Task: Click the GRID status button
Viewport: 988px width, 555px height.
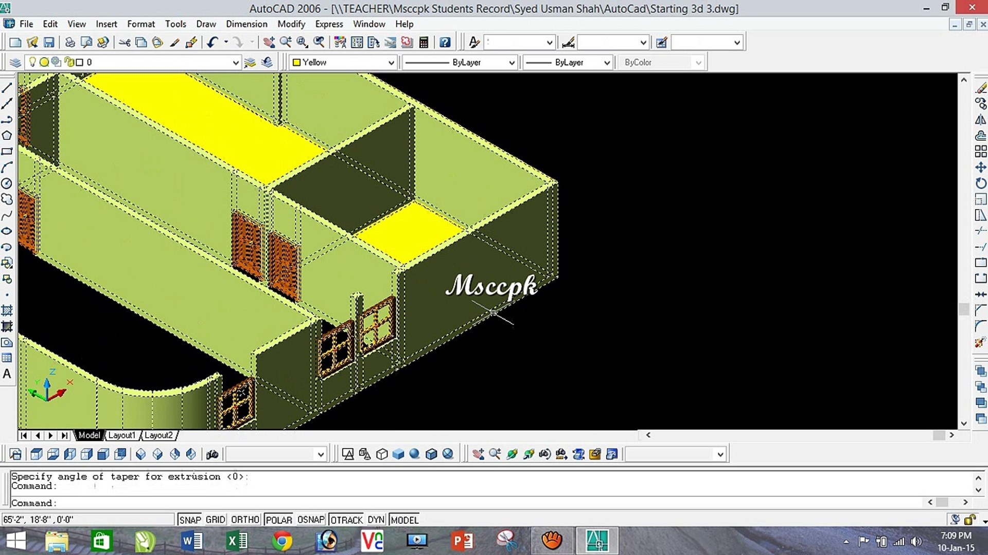Action: (x=215, y=520)
